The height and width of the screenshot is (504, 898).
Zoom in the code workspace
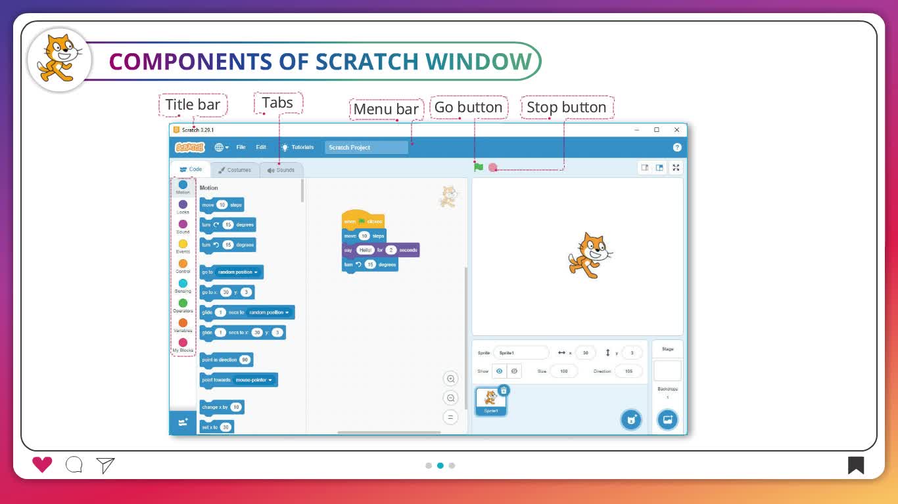click(450, 379)
